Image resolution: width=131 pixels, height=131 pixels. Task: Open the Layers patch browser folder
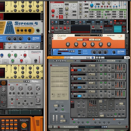(99, 61)
